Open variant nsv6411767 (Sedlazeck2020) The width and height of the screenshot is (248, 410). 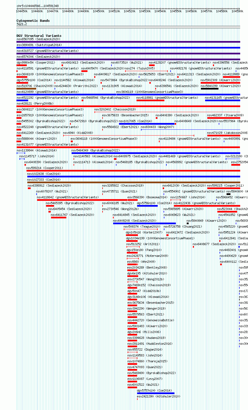73,215
